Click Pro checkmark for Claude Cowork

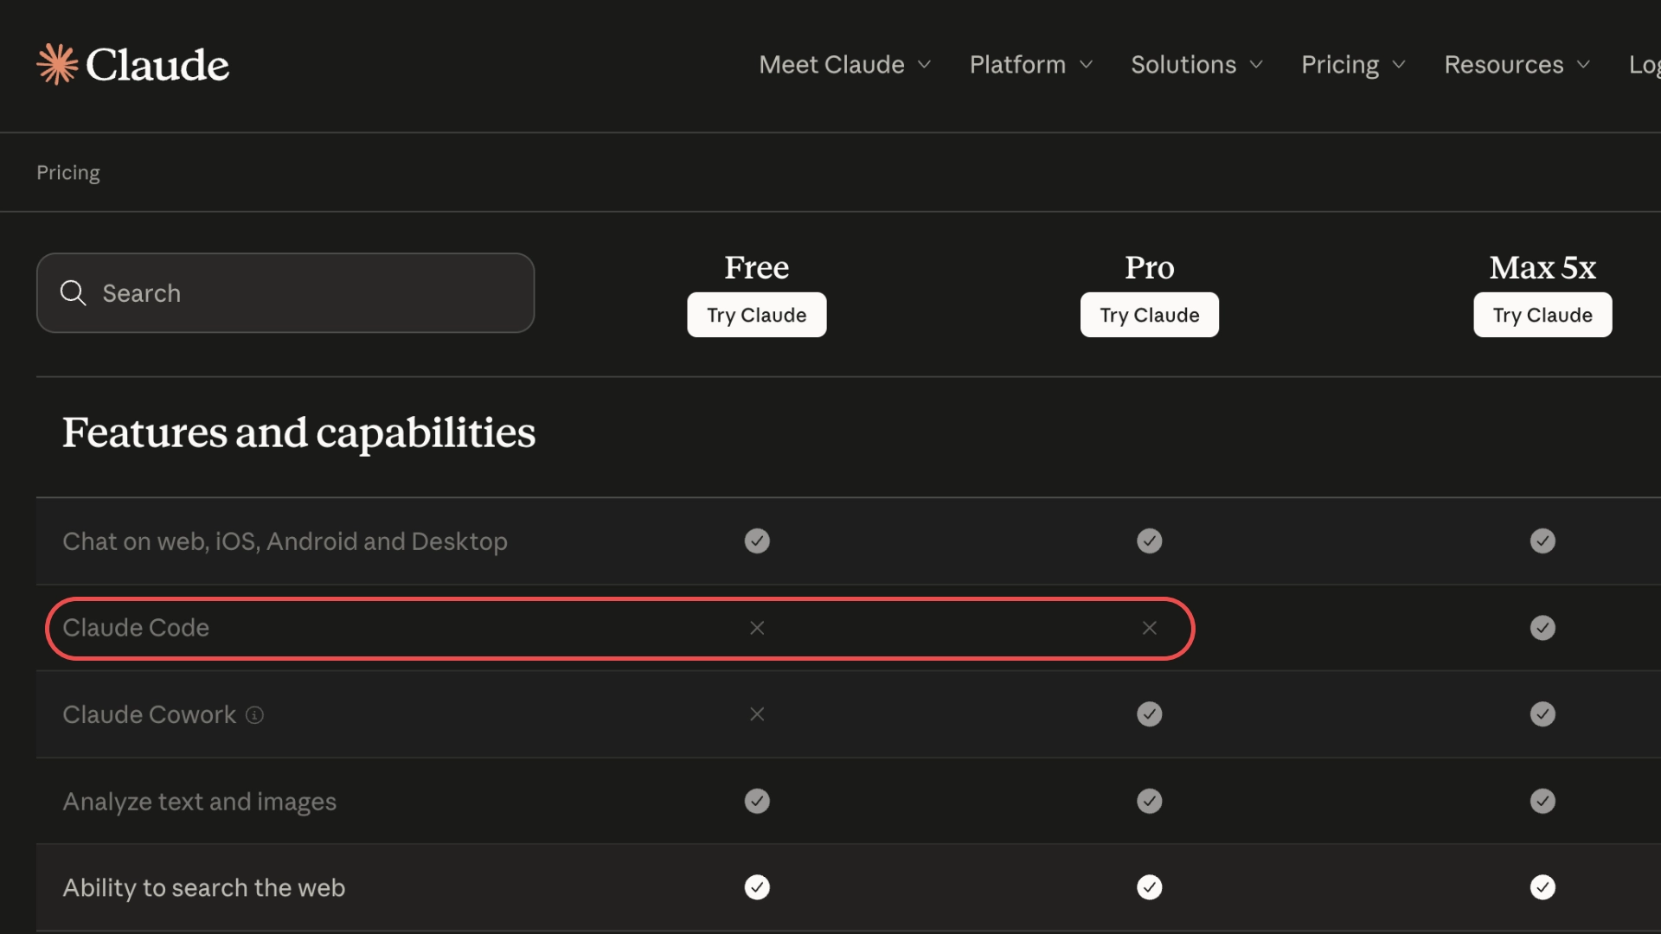pyautogui.click(x=1149, y=714)
